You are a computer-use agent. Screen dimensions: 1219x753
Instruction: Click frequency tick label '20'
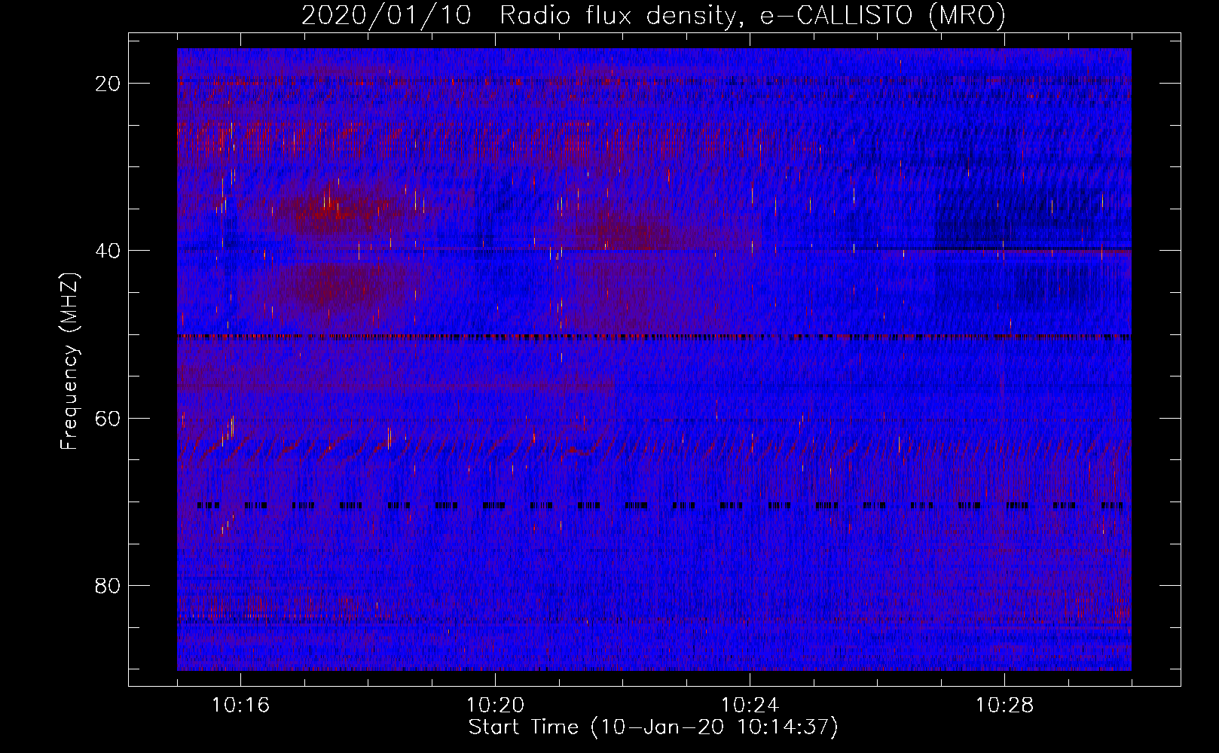[x=108, y=84]
